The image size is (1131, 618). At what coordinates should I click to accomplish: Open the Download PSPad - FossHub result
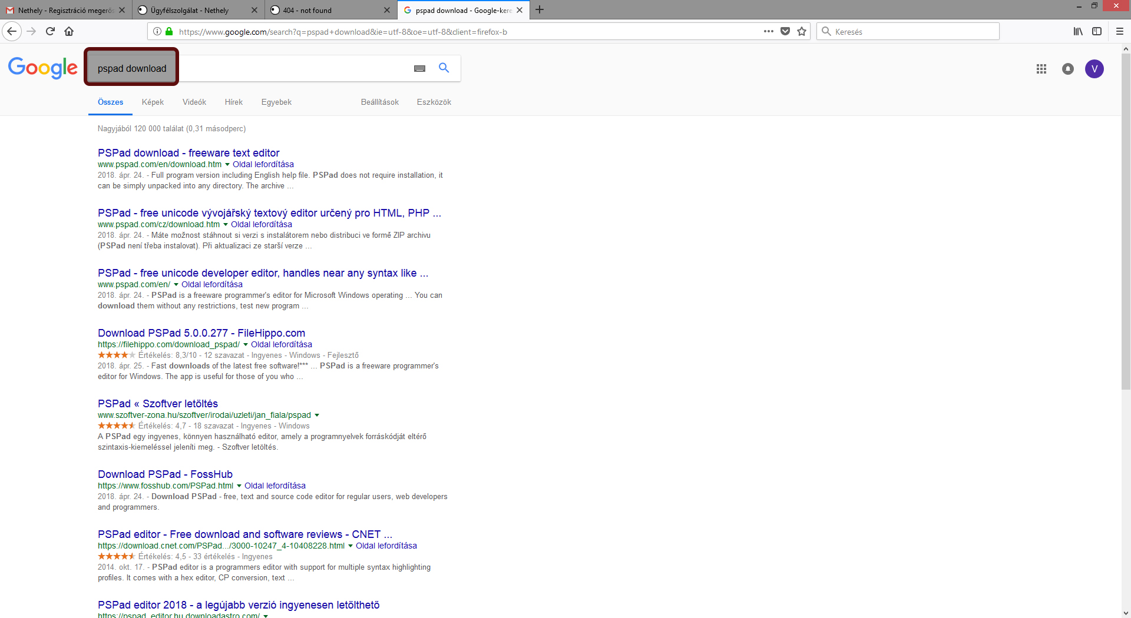(165, 474)
